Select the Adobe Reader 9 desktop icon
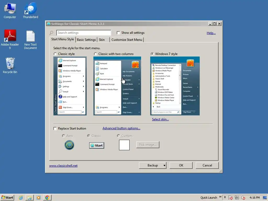Image resolution: width=268 pixels, height=201 pixels. click(10, 39)
